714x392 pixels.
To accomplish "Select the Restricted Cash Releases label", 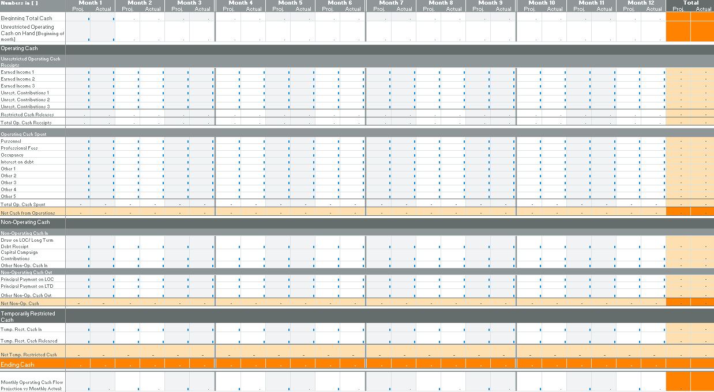I will tap(26, 114).
